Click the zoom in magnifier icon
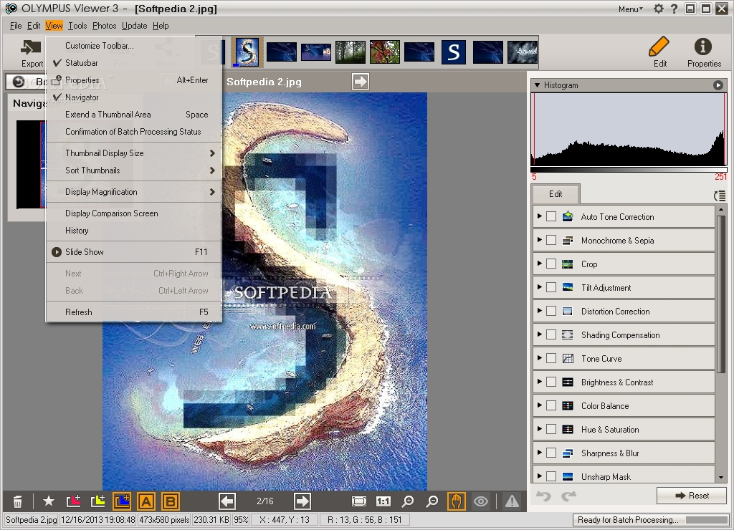 point(408,501)
